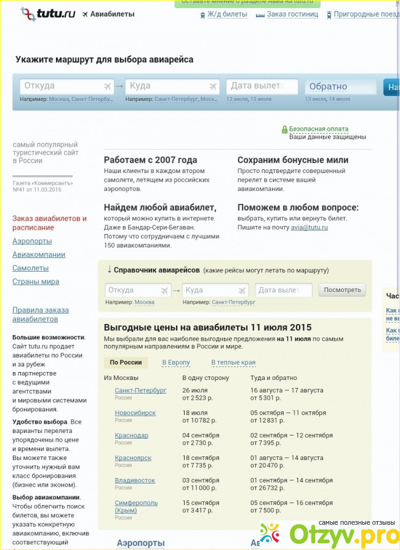Image resolution: width=400 pixels, height=550 pixels.
Task: Click the train icon before Ж/д билеты
Action: tap(202, 15)
